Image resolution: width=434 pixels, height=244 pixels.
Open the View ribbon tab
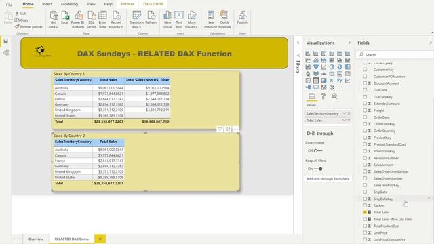[91, 4]
